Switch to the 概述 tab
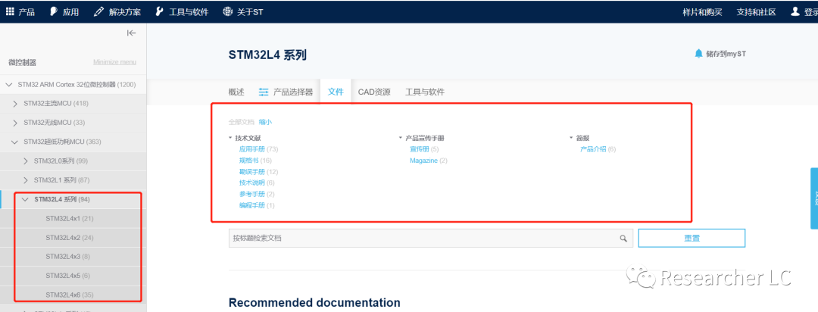Image resolution: width=818 pixels, height=312 pixels. [x=236, y=92]
